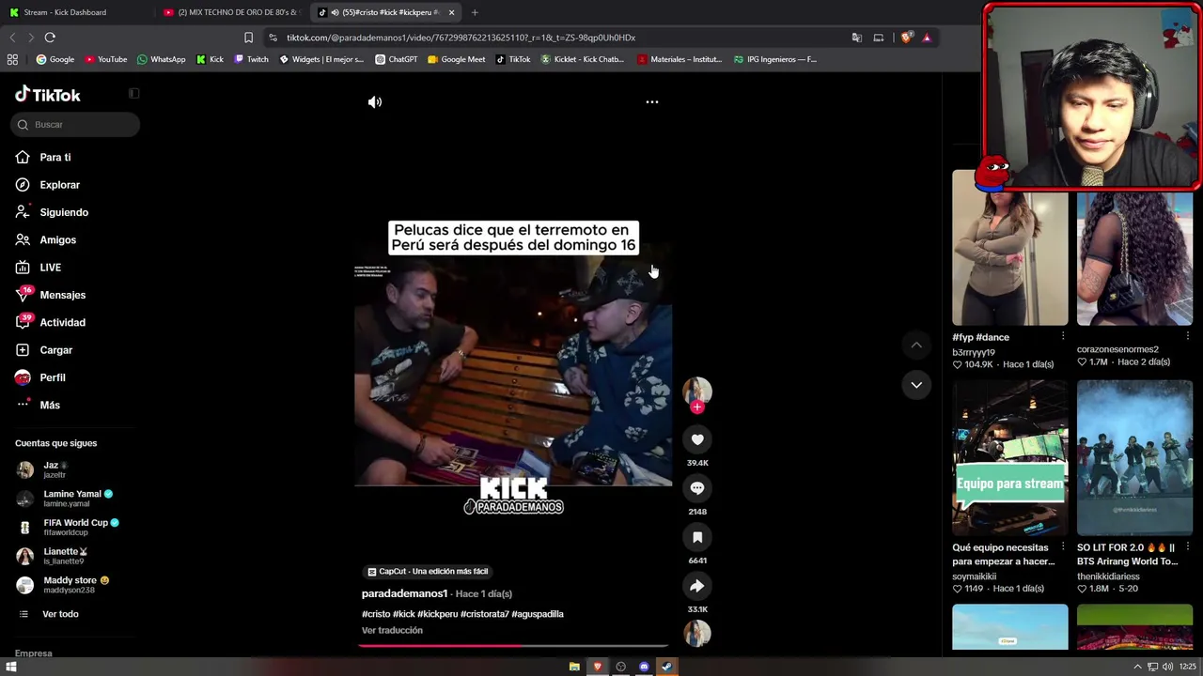Go to the next video arrow
This screenshot has height=676, width=1203.
[916, 385]
